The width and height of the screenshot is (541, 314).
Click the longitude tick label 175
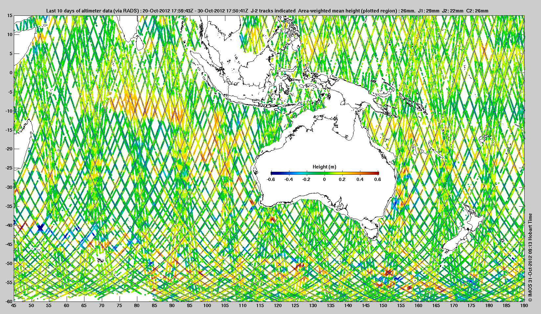[x=471, y=305]
